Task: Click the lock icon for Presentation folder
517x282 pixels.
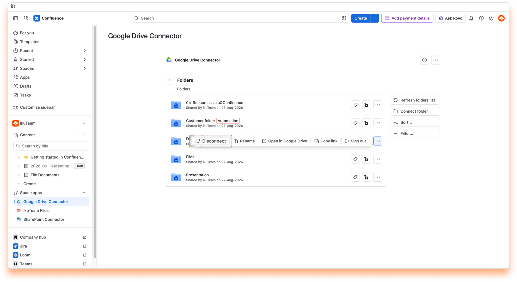Action: tap(366, 177)
